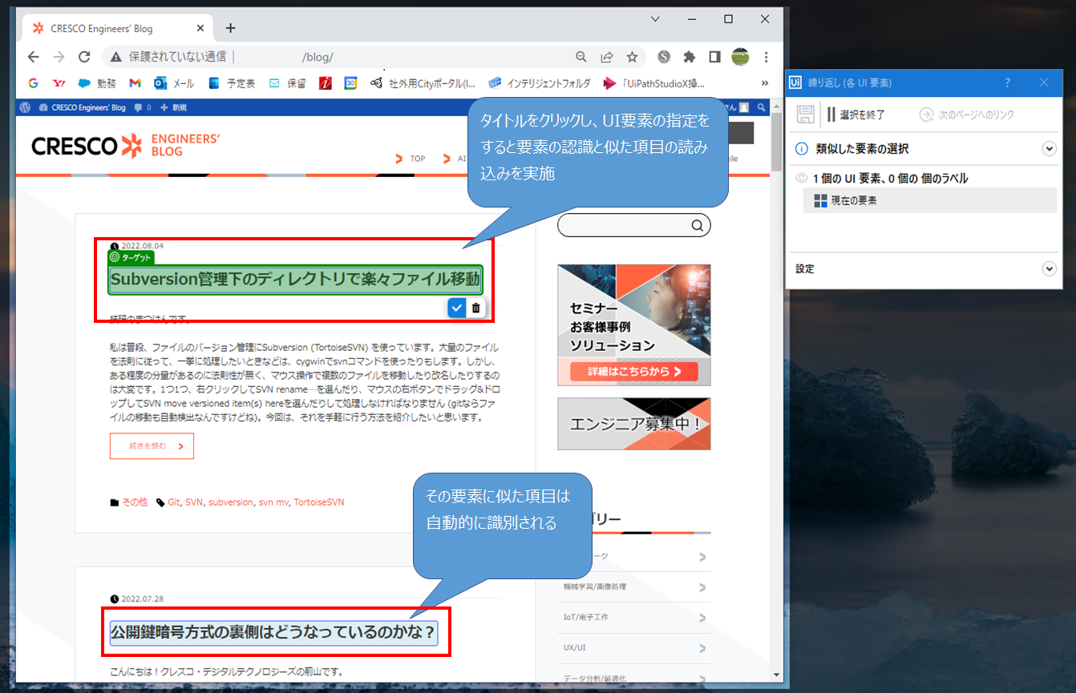1076x693 pixels.
Task: Bookmark this page with the star icon
Action: coord(632,57)
